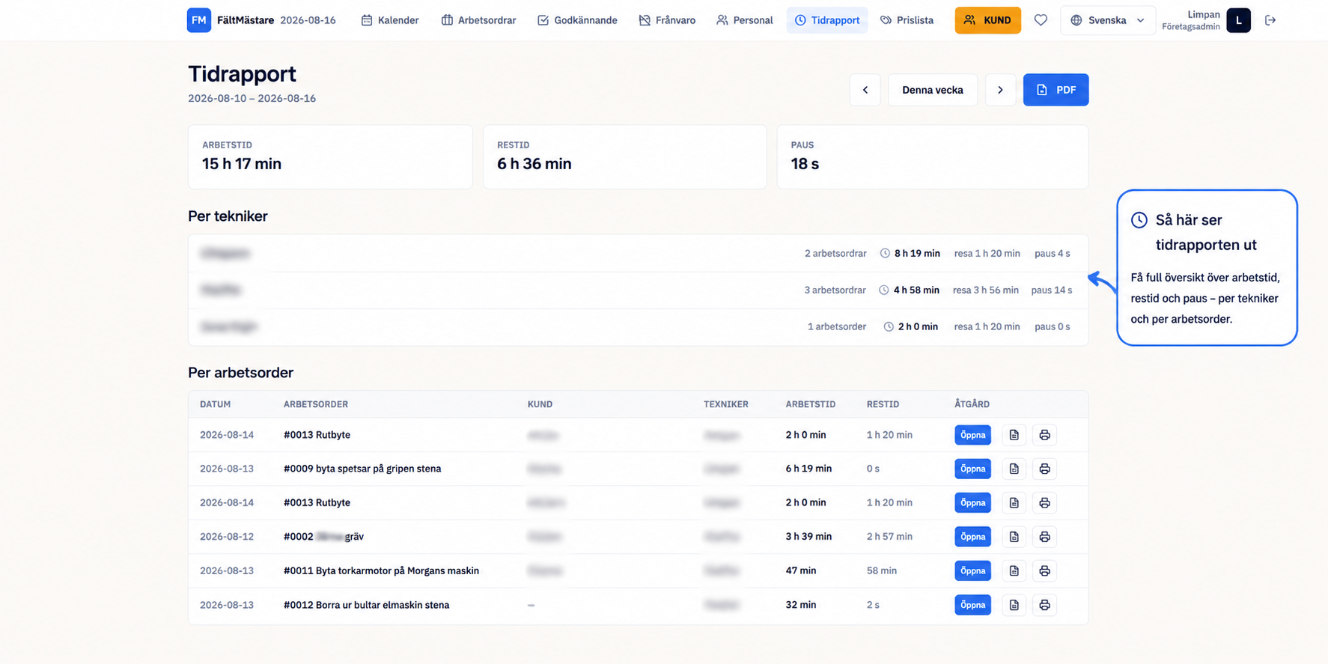Viewport: 1328px width, 664px height.
Task: Click the order title #0011 Byta torkarmotor på Morgans maskin
Action: coord(381,570)
